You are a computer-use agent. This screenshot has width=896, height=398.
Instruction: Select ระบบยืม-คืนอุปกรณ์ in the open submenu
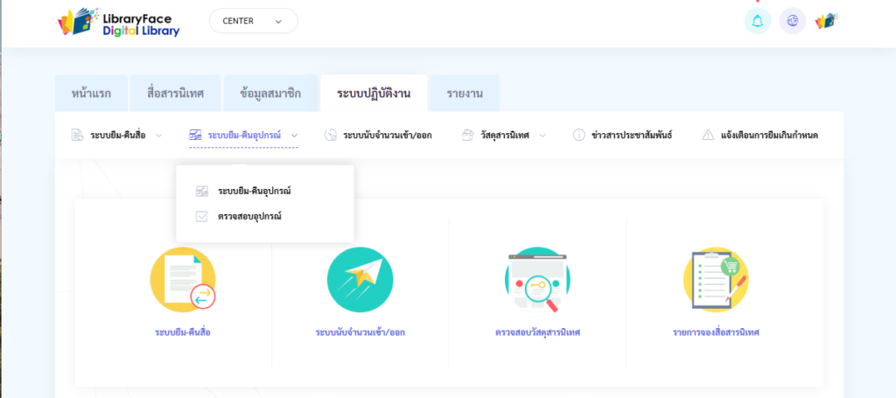tap(253, 191)
